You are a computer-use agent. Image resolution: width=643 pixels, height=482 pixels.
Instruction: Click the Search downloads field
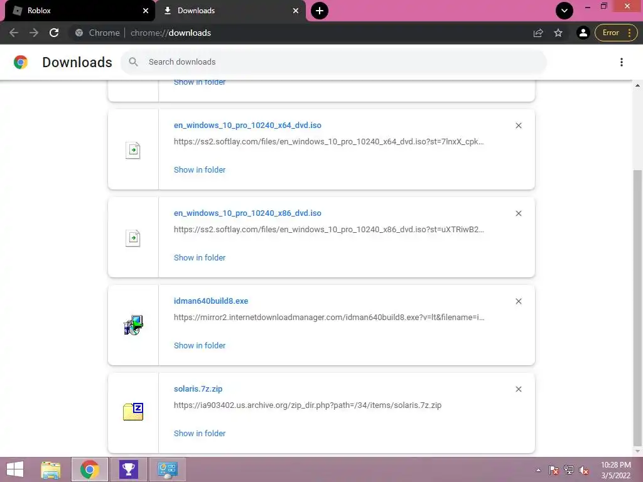[x=334, y=62]
